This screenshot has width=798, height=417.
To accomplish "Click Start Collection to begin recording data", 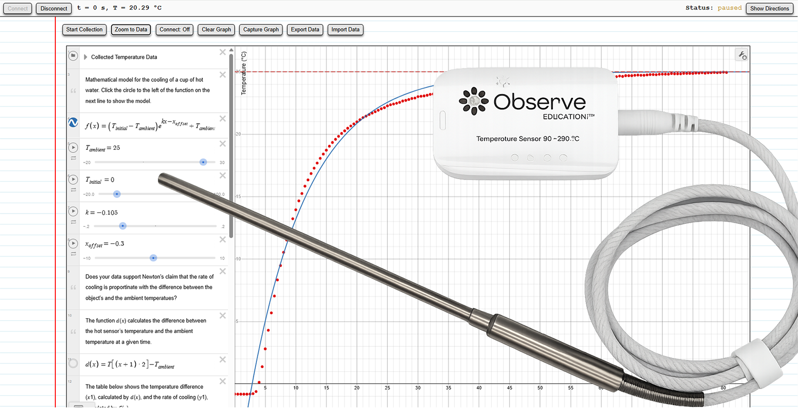I will pos(84,30).
